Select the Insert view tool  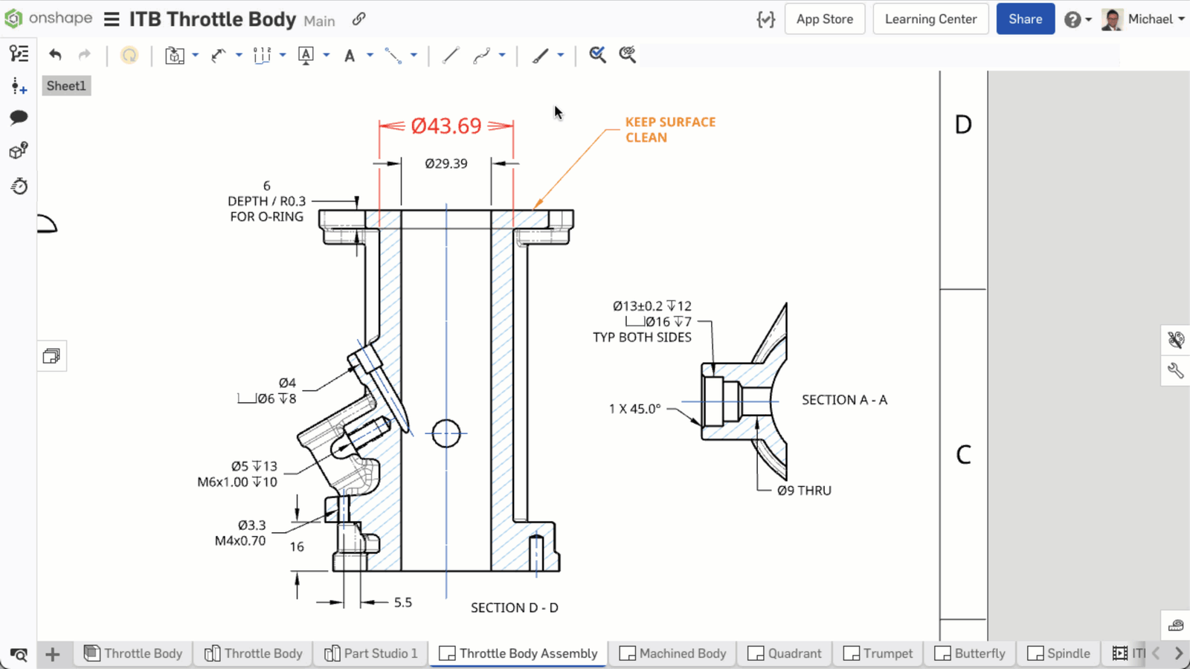(x=175, y=55)
